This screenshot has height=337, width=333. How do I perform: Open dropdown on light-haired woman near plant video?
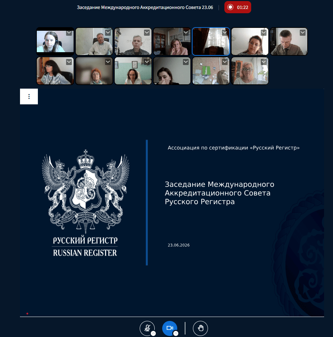[264, 62]
